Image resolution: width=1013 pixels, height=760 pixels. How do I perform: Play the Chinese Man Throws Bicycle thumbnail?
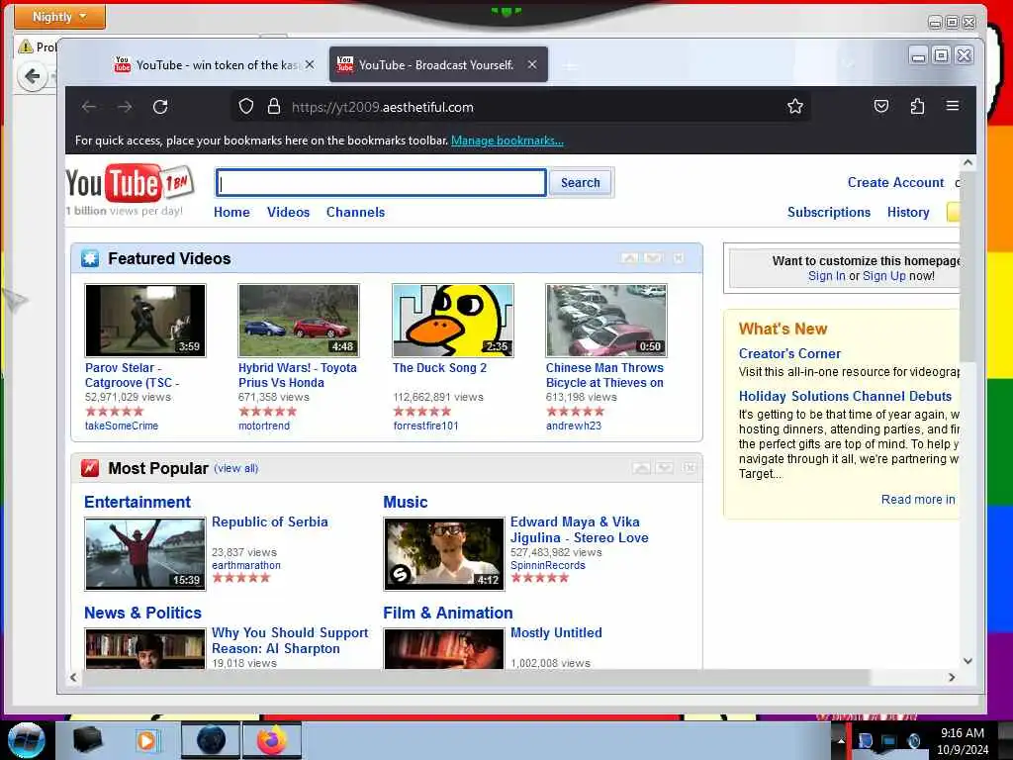click(x=606, y=321)
